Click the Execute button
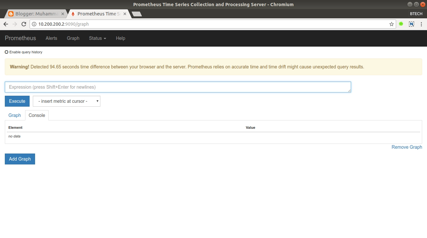Image resolution: width=427 pixels, height=238 pixels. click(17, 101)
